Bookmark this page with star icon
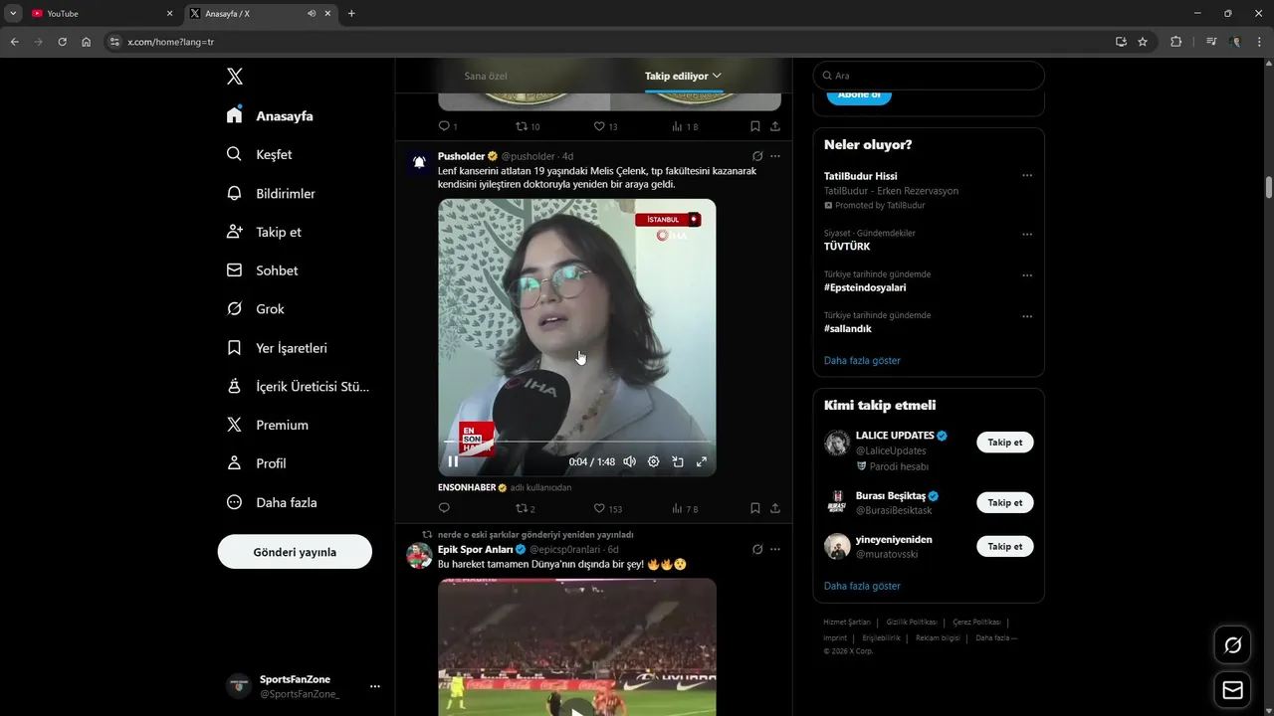Screen dimensions: 1274x716 click(1143, 42)
